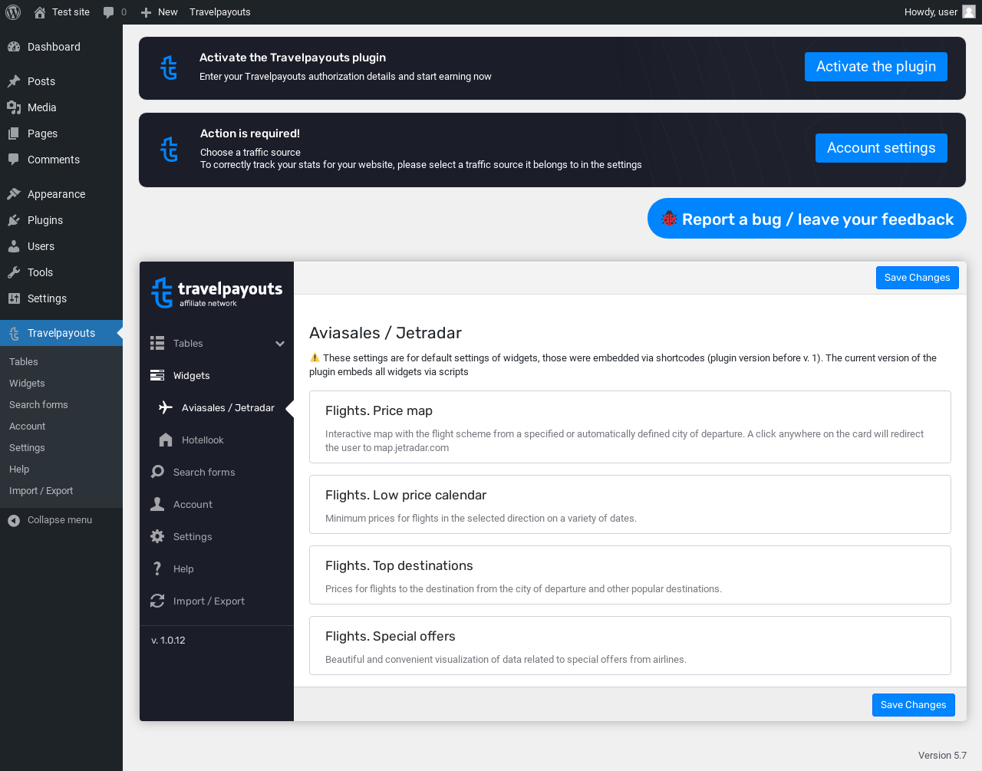Open Import / Export in WordPress sidebar submenu

pyautogui.click(x=41, y=491)
